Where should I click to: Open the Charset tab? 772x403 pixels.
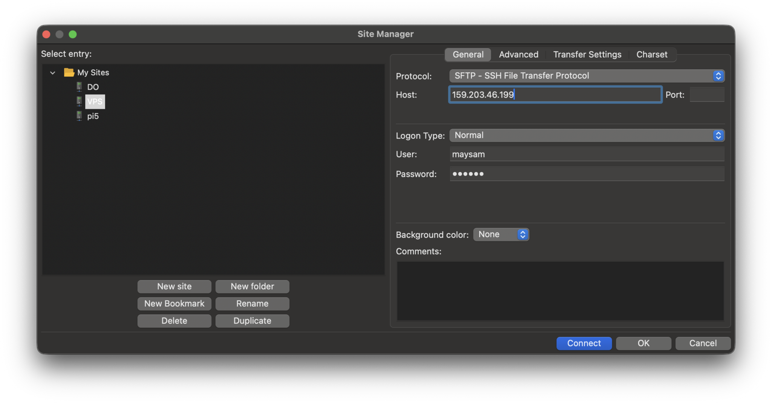click(x=652, y=55)
